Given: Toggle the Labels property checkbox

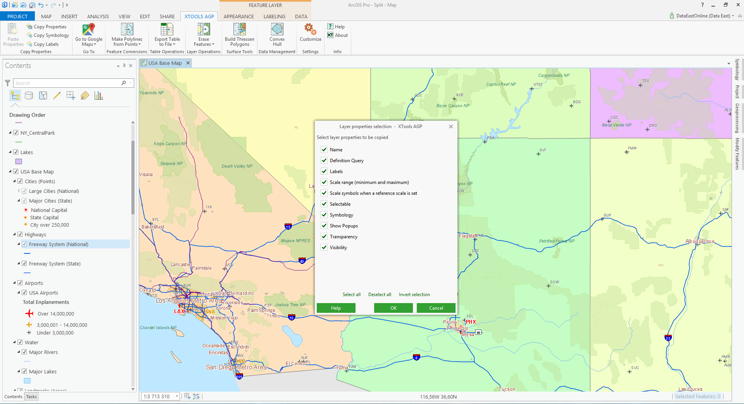Looking at the screenshot, I should tap(324, 171).
